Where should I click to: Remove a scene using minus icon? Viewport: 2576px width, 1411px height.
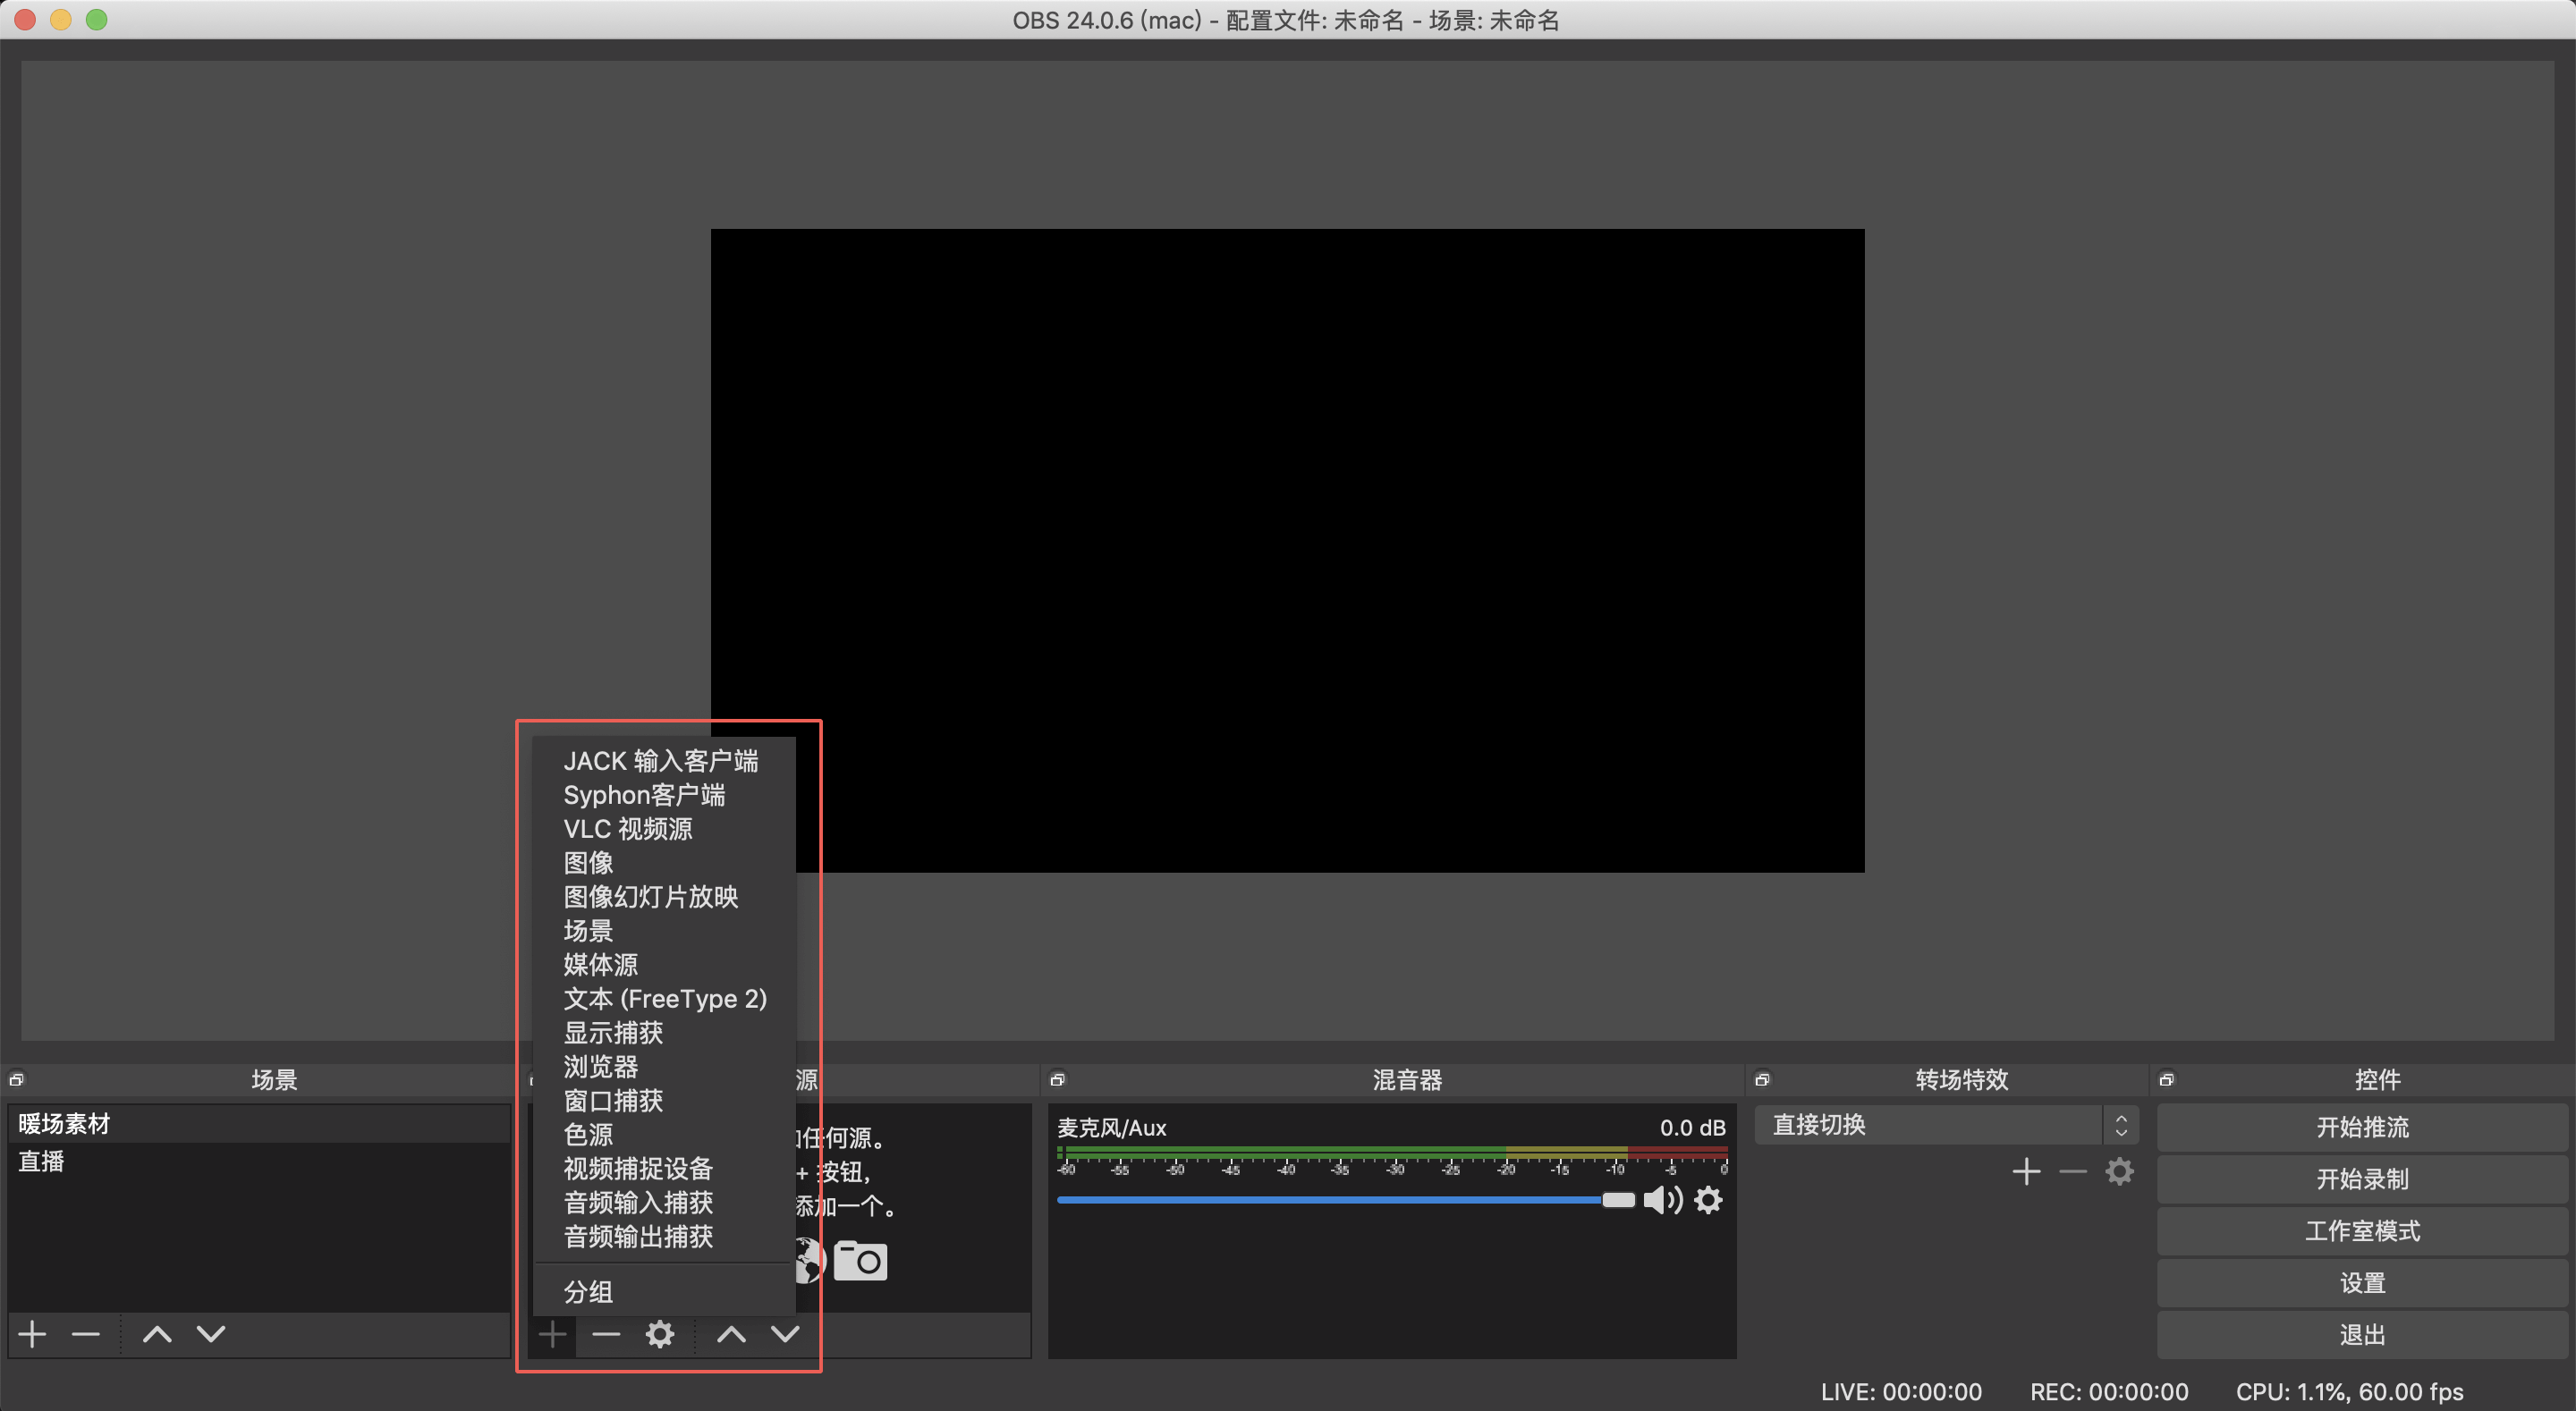coord(85,1334)
